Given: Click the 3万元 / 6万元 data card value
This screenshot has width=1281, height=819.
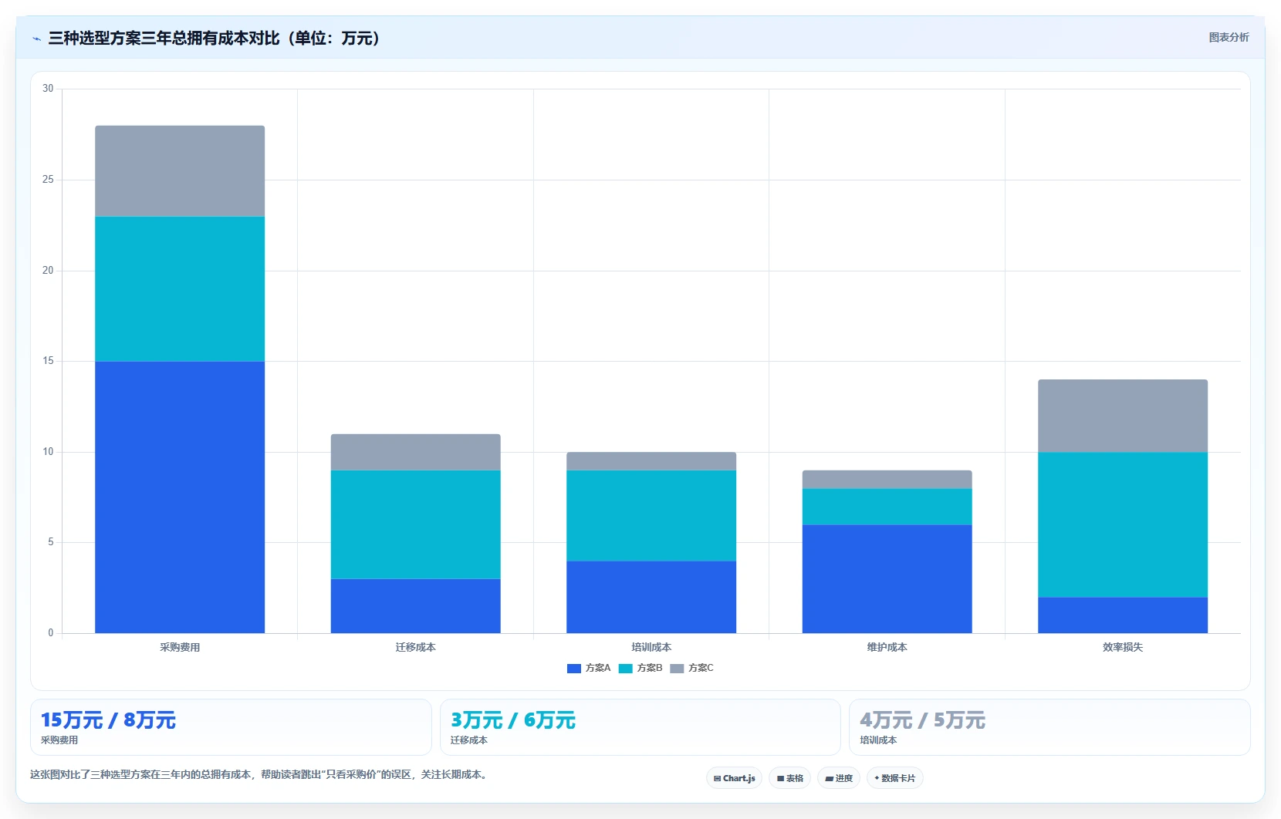Looking at the screenshot, I should tap(513, 720).
